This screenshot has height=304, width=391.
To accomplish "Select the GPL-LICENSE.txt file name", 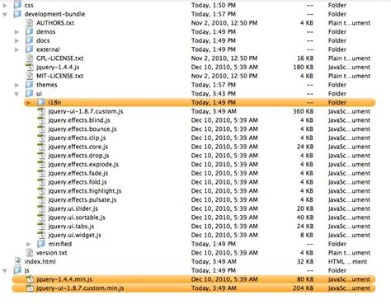I will tap(60, 58).
